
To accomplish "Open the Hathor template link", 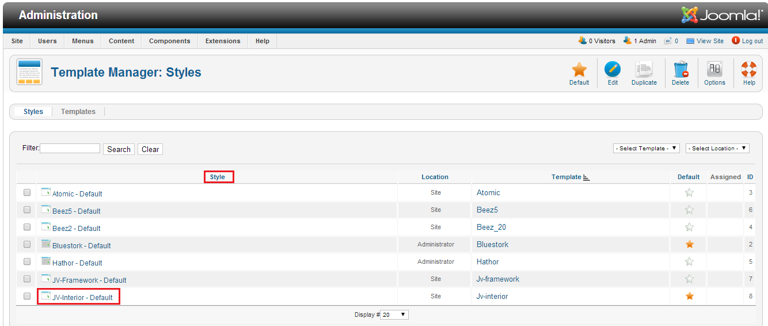I will [488, 262].
